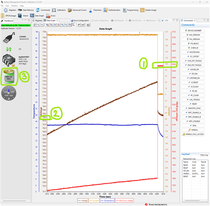Screen dimensions: 210x206
Task: Click the I2C communication arrows icon
Action: tap(9, 49)
